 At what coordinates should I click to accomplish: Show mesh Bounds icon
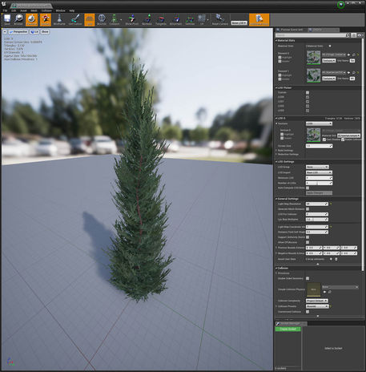click(102, 19)
